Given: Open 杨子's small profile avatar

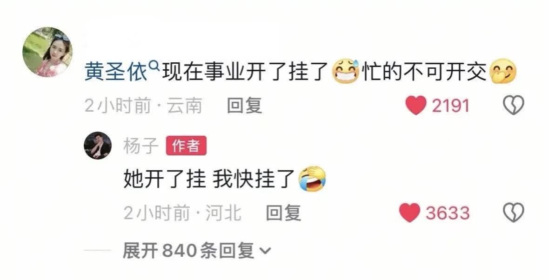Looking at the screenshot, I should tap(98, 146).
